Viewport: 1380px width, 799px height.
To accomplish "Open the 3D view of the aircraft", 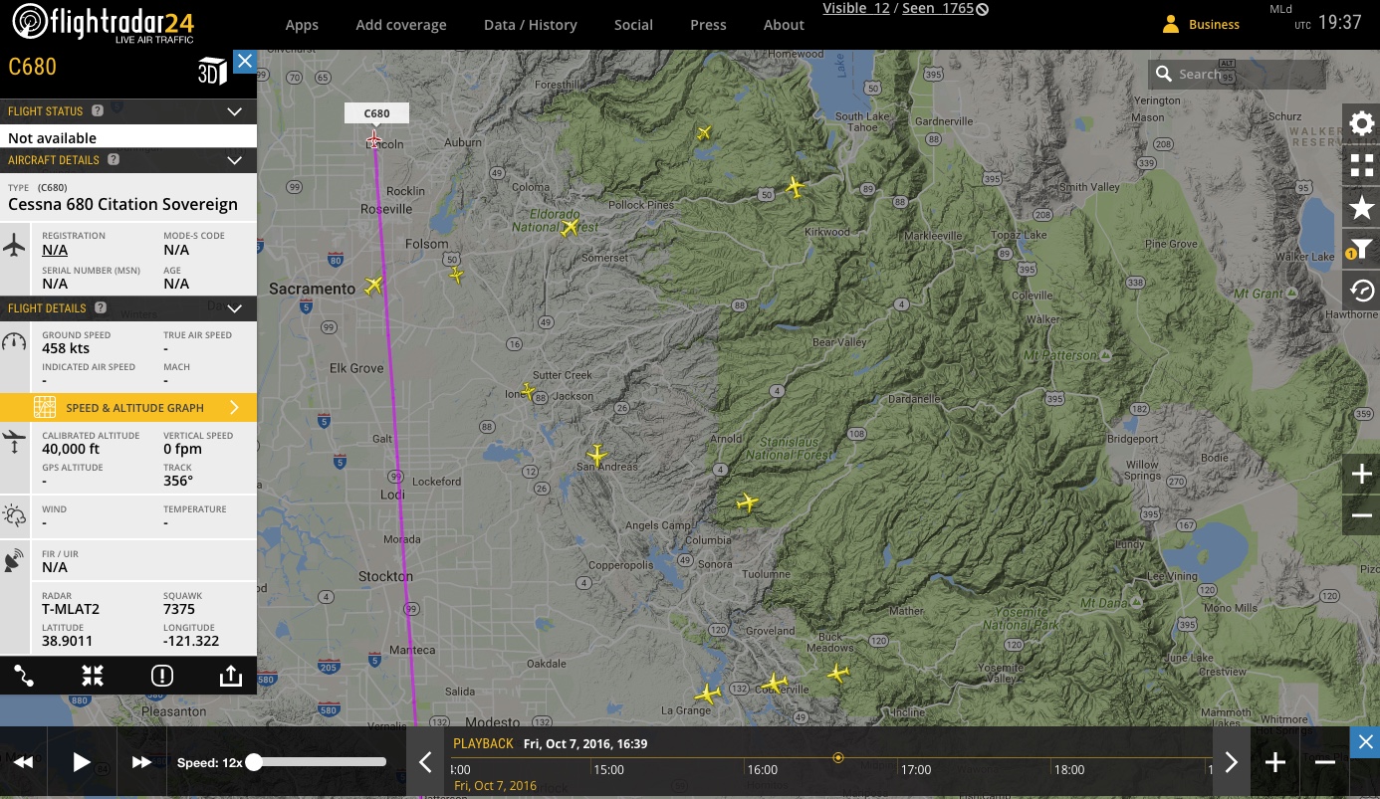I will [212, 72].
